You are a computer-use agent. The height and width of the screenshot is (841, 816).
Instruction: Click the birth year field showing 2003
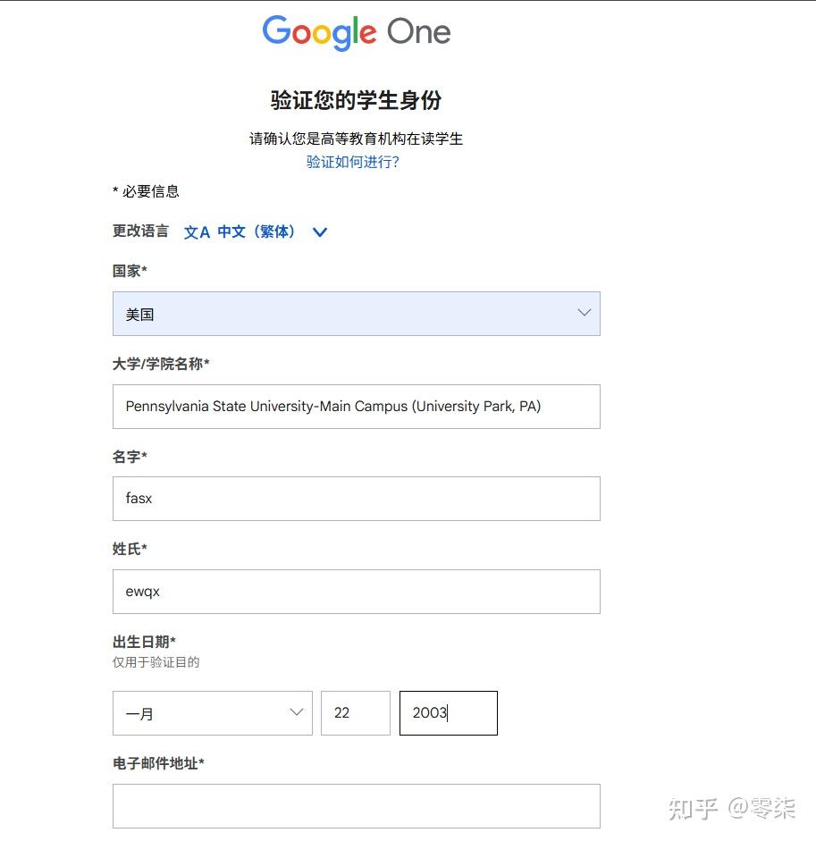(x=449, y=713)
